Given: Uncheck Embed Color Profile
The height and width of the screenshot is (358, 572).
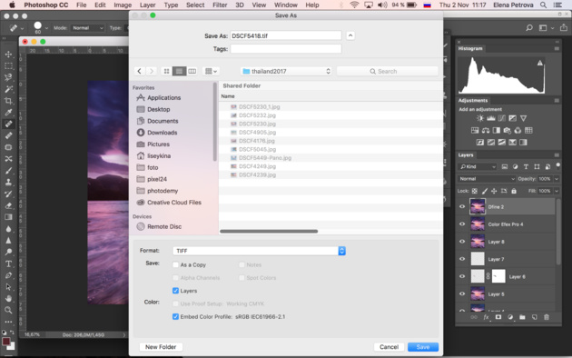Looking at the screenshot, I should point(176,316).
